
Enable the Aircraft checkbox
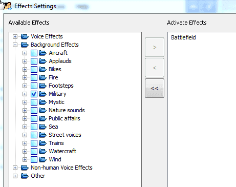point(34,53)
